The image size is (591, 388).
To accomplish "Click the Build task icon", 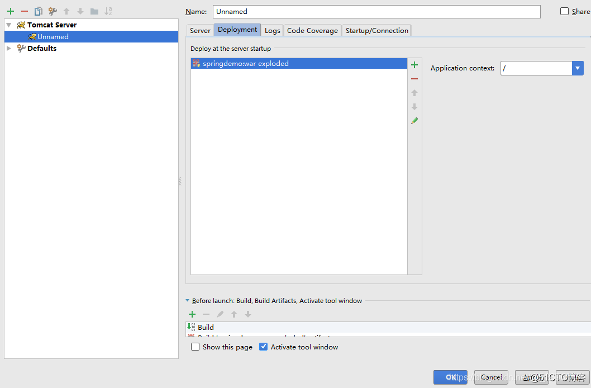I will click(192, 327).
